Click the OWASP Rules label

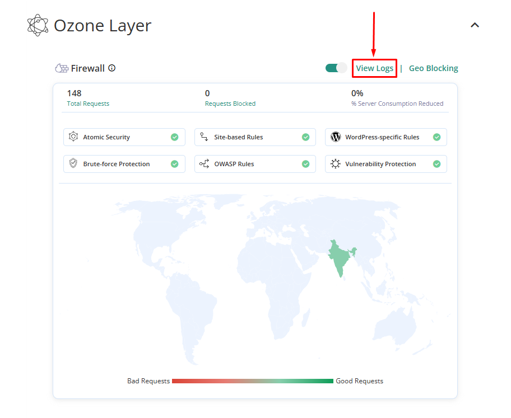[234, 164]
